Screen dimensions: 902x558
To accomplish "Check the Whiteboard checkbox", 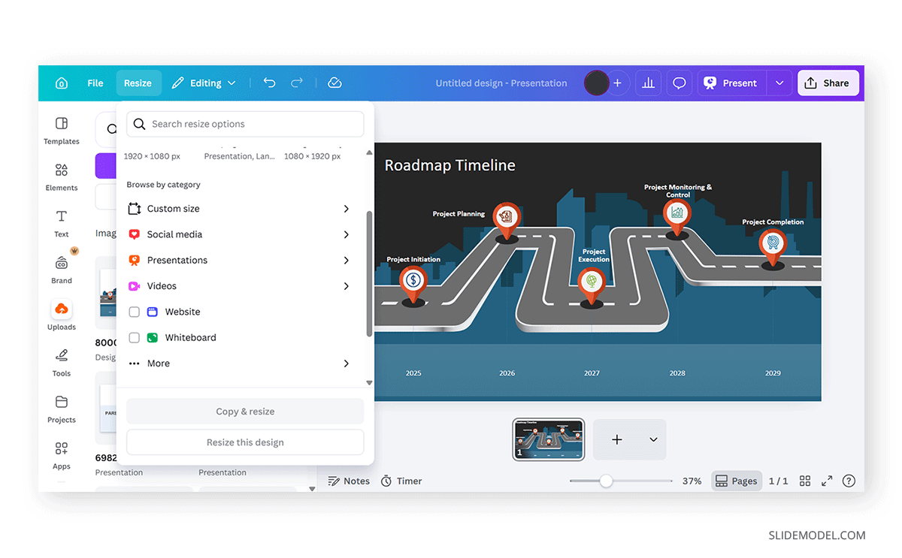I will click(x=135, y=338).
